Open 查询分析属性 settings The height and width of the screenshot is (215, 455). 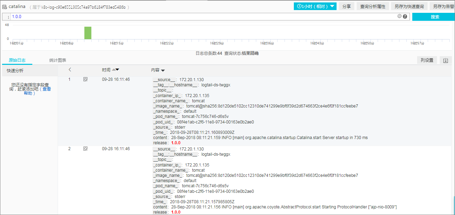click(x=373, y=6)
